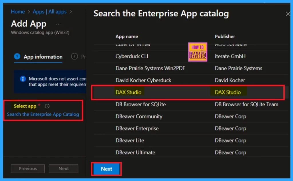Click DBeaver Corp publisher for DBeaver Community
293x181 pixels.
(x=230, y=116)
